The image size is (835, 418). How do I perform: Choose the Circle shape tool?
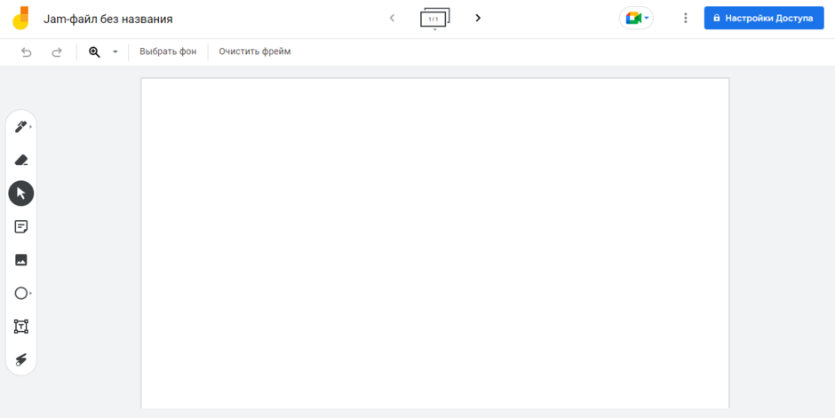[20, 293]
